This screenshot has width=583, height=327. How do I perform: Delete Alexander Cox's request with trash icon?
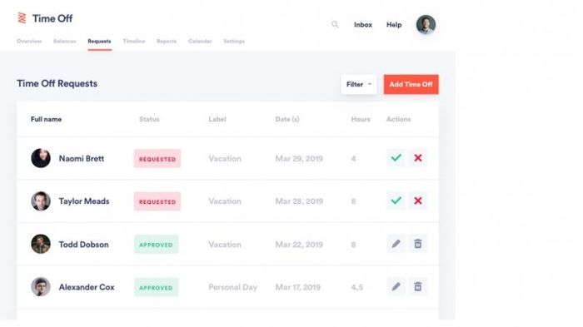pos(418,286)
